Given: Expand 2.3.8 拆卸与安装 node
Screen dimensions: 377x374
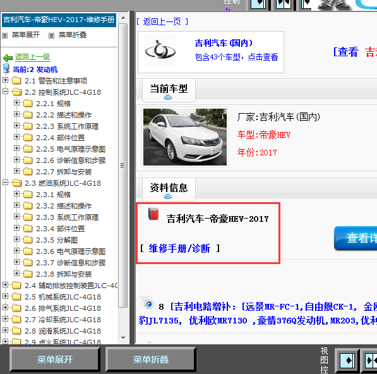Looking at the screenshot, I should coord(16,273).
